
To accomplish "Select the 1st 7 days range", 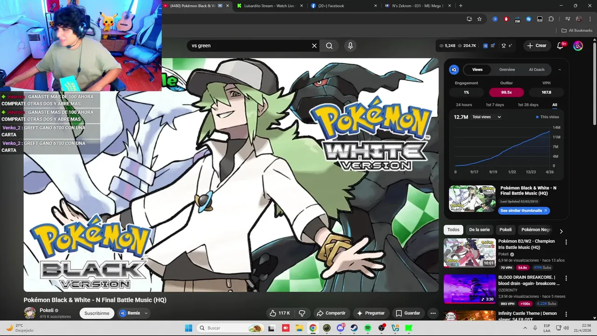I will [495, 105].
